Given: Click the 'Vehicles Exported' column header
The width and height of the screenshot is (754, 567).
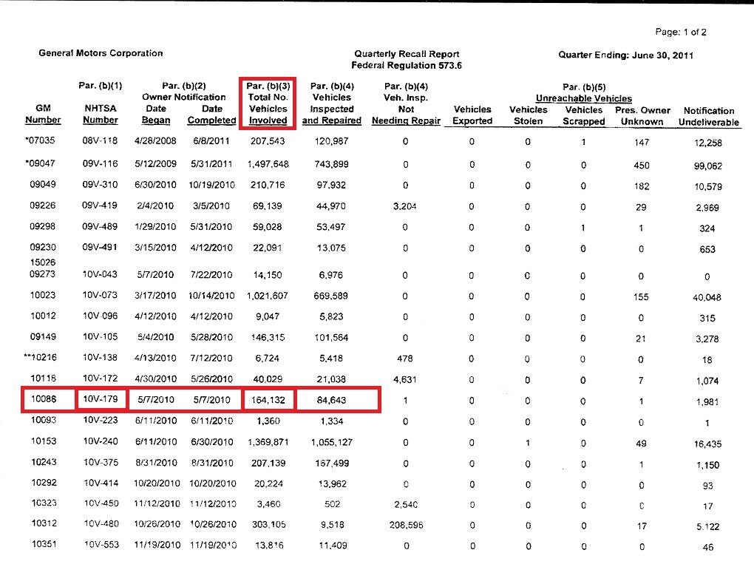Looking at the screenshot, I should [x=472, y=115].
